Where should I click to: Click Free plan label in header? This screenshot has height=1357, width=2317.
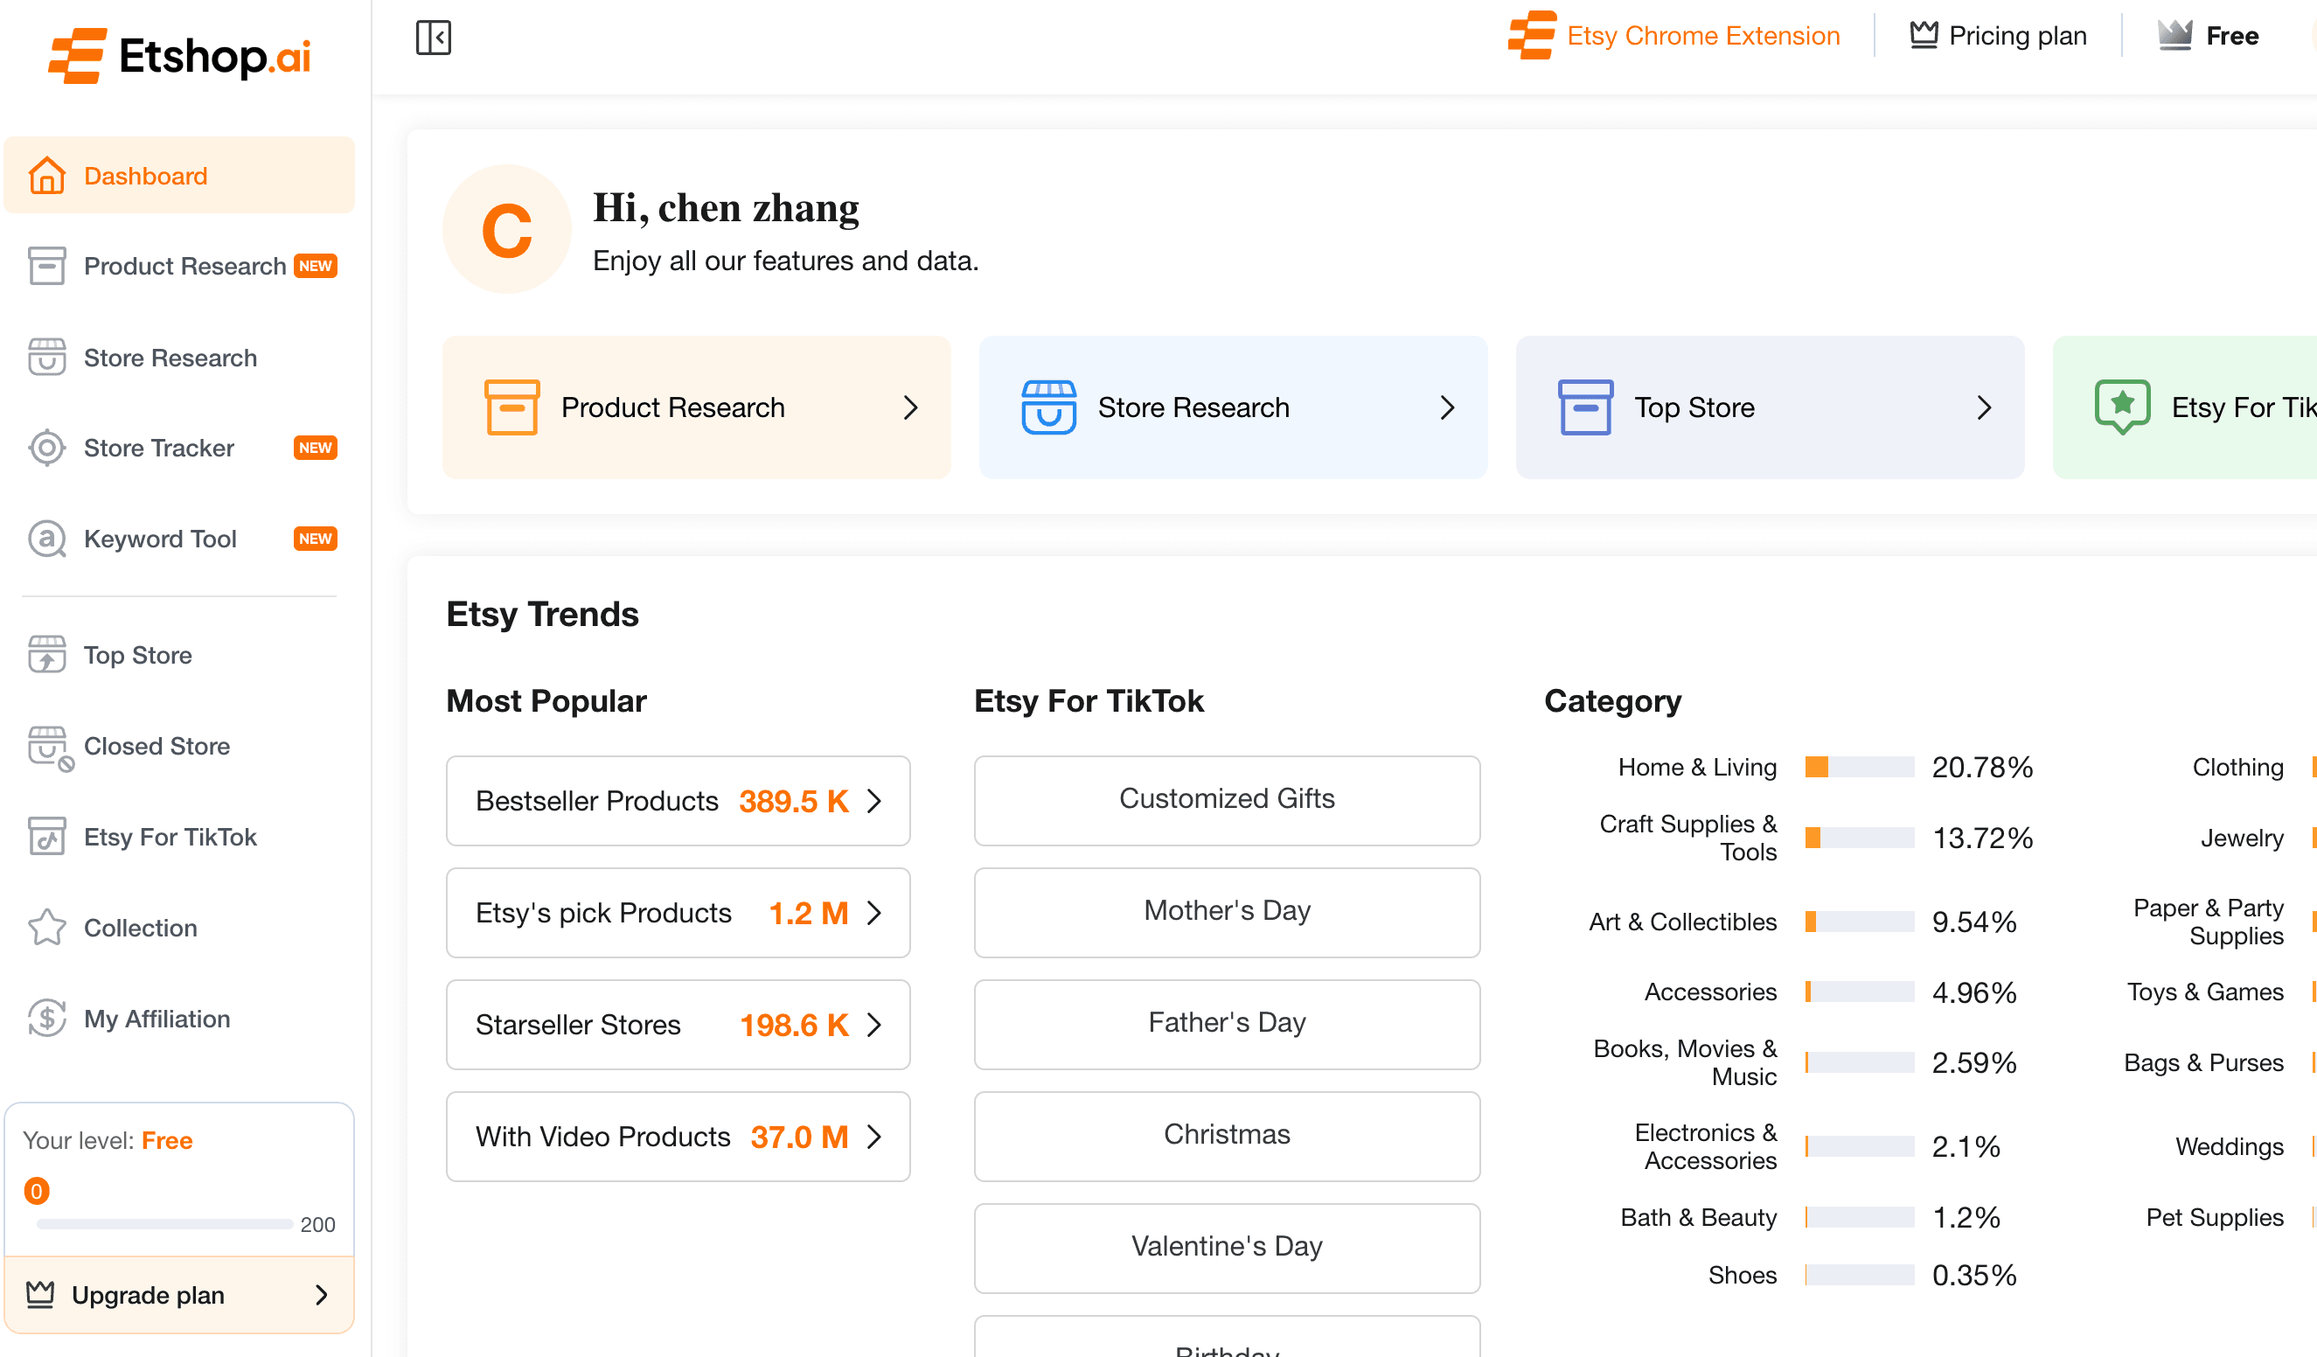(2231, 35)
